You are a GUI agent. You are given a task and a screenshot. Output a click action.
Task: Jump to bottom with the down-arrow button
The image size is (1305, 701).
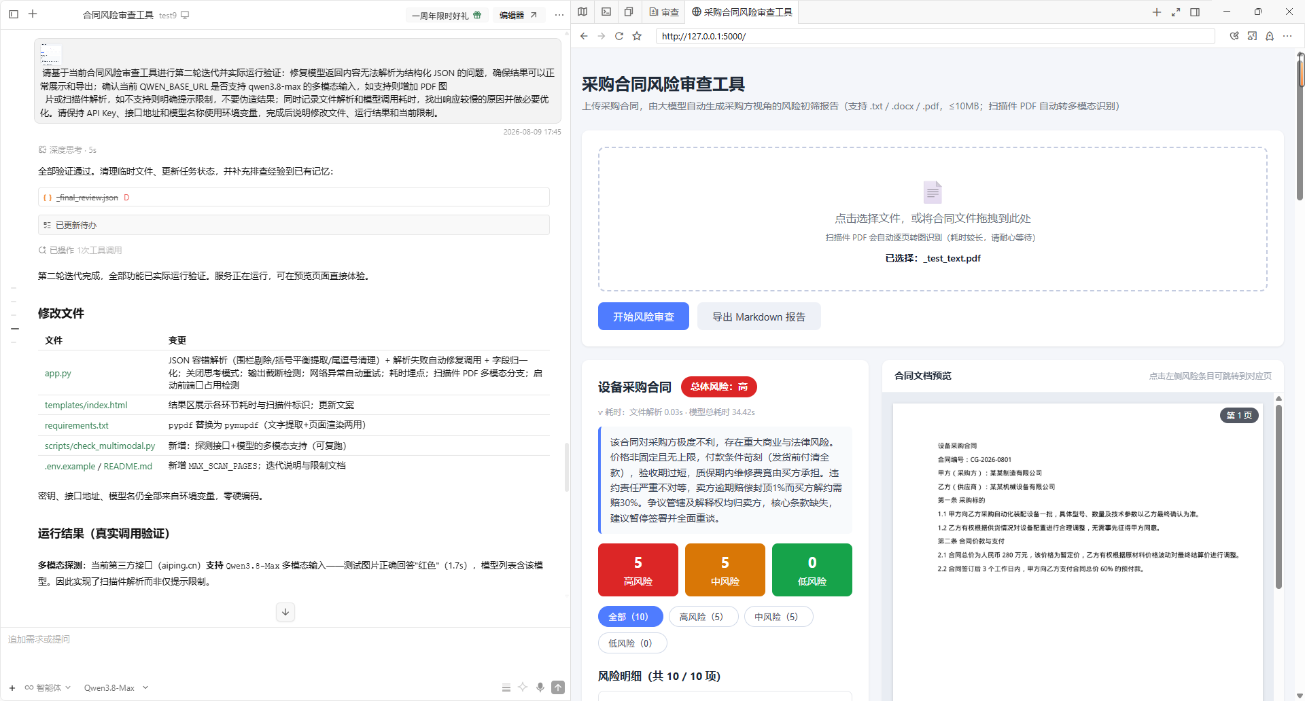285,612
